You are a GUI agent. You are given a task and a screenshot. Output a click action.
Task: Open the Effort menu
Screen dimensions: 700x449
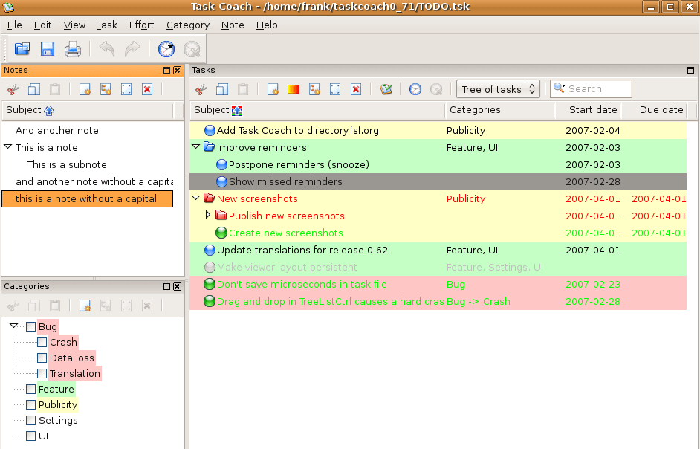pos(141,25)
